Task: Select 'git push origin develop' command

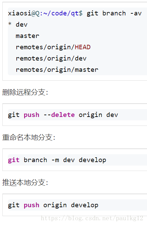Action: [53, 205]
